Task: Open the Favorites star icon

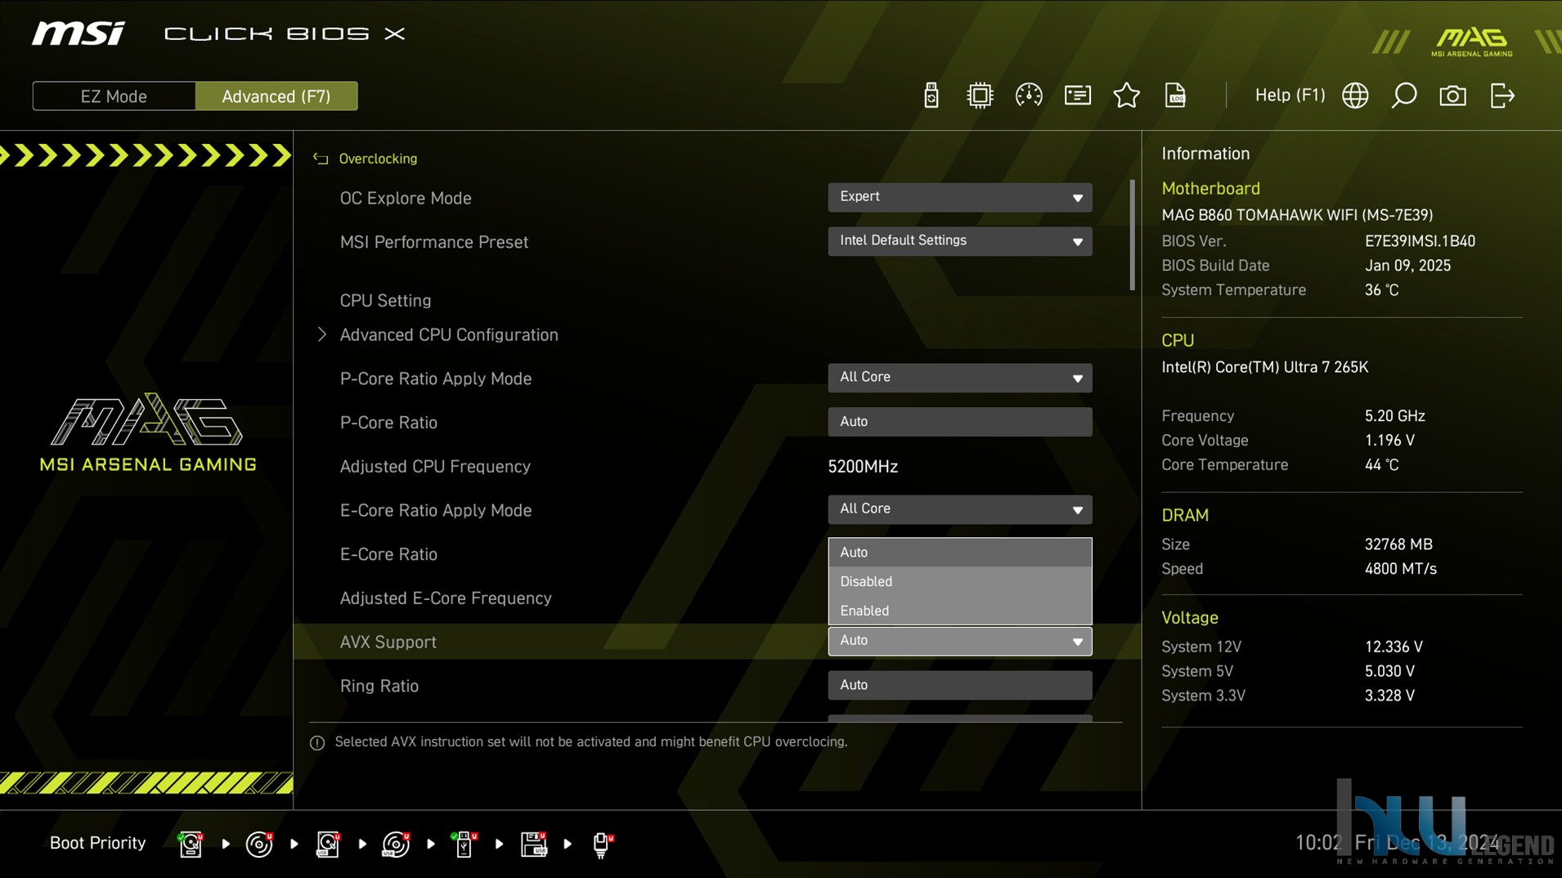Action: tap(1127, 96)
